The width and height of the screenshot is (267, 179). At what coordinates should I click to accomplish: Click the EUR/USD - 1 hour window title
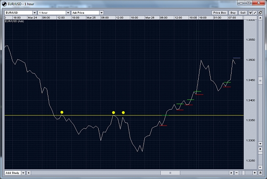(x=21, y=4)
